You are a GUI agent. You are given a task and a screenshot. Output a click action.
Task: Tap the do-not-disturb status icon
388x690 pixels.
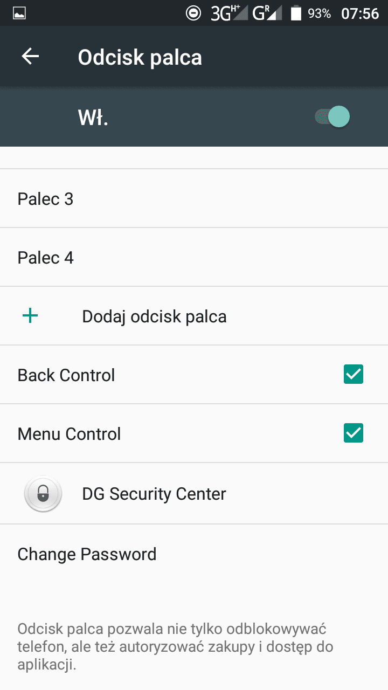(x=193, y=13)
